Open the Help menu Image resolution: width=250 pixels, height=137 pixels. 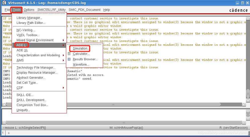(106, 10)
